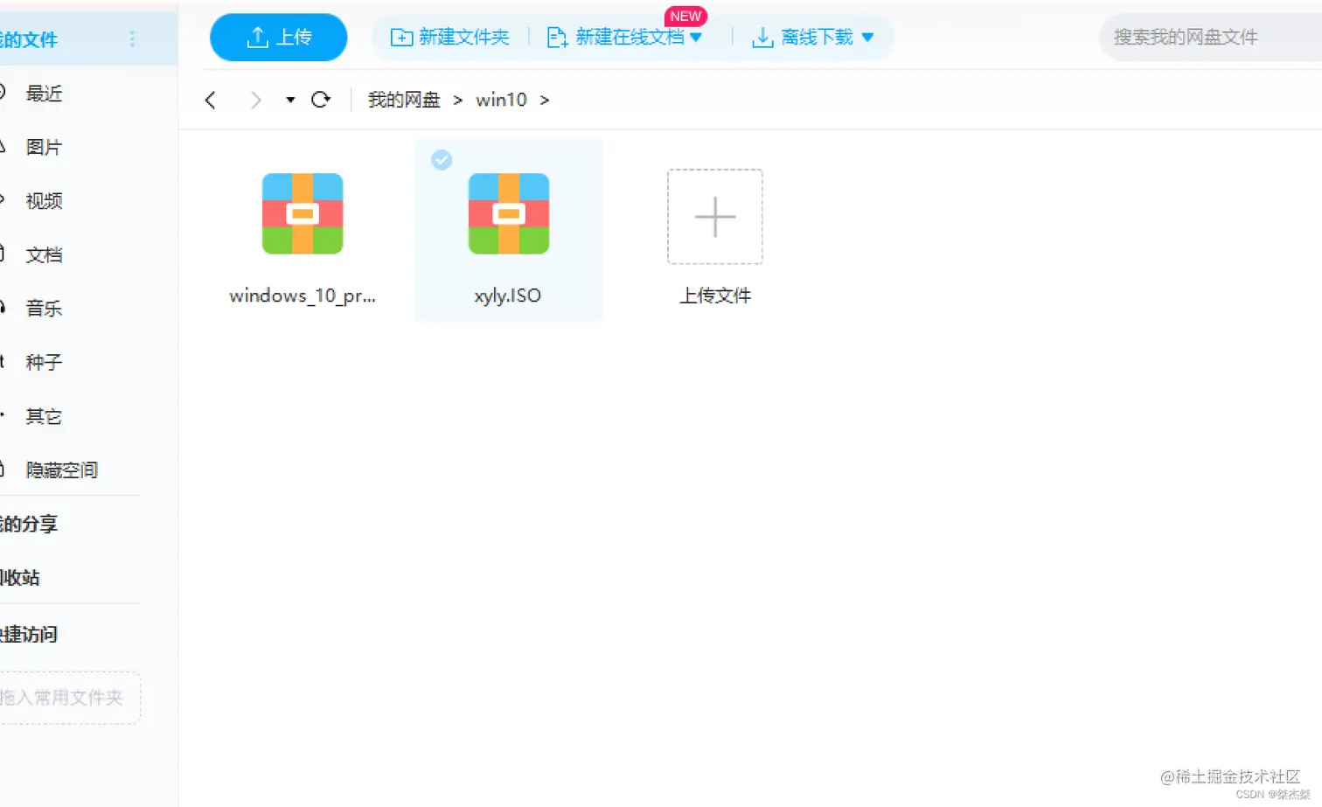1322x807 pixels.
Task: Click the 上传文件 plus tile
Action: 715,217
